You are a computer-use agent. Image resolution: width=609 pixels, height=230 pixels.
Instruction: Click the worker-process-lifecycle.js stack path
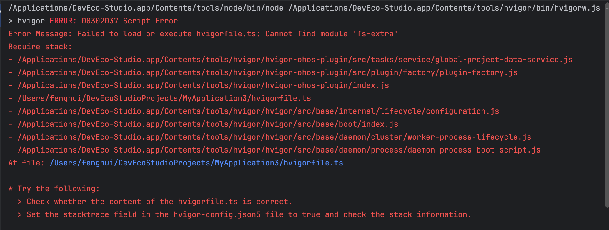point(274,137)
